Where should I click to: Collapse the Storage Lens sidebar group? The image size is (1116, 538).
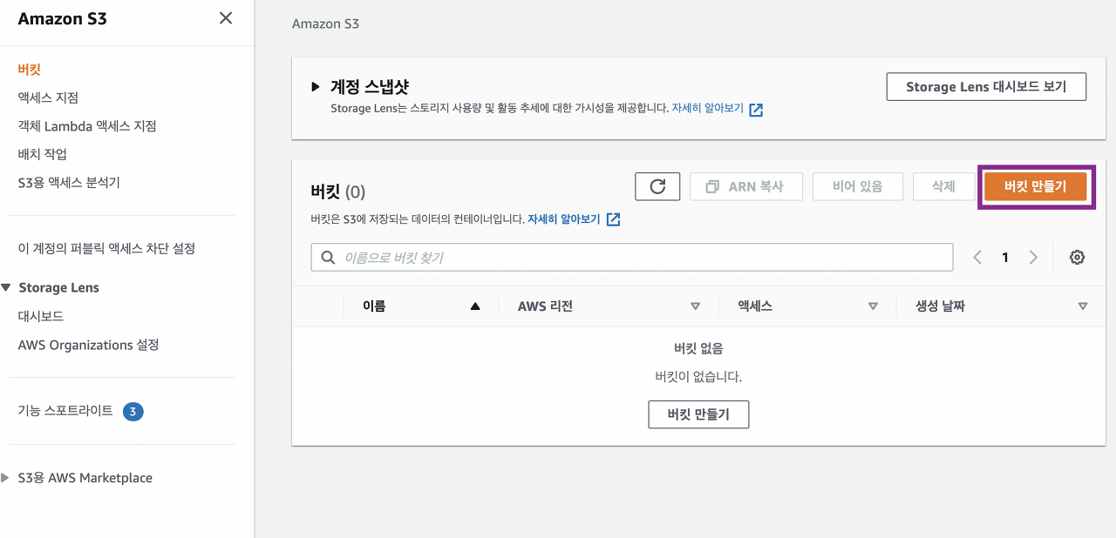pyautogui.click(x=6, y=288)
